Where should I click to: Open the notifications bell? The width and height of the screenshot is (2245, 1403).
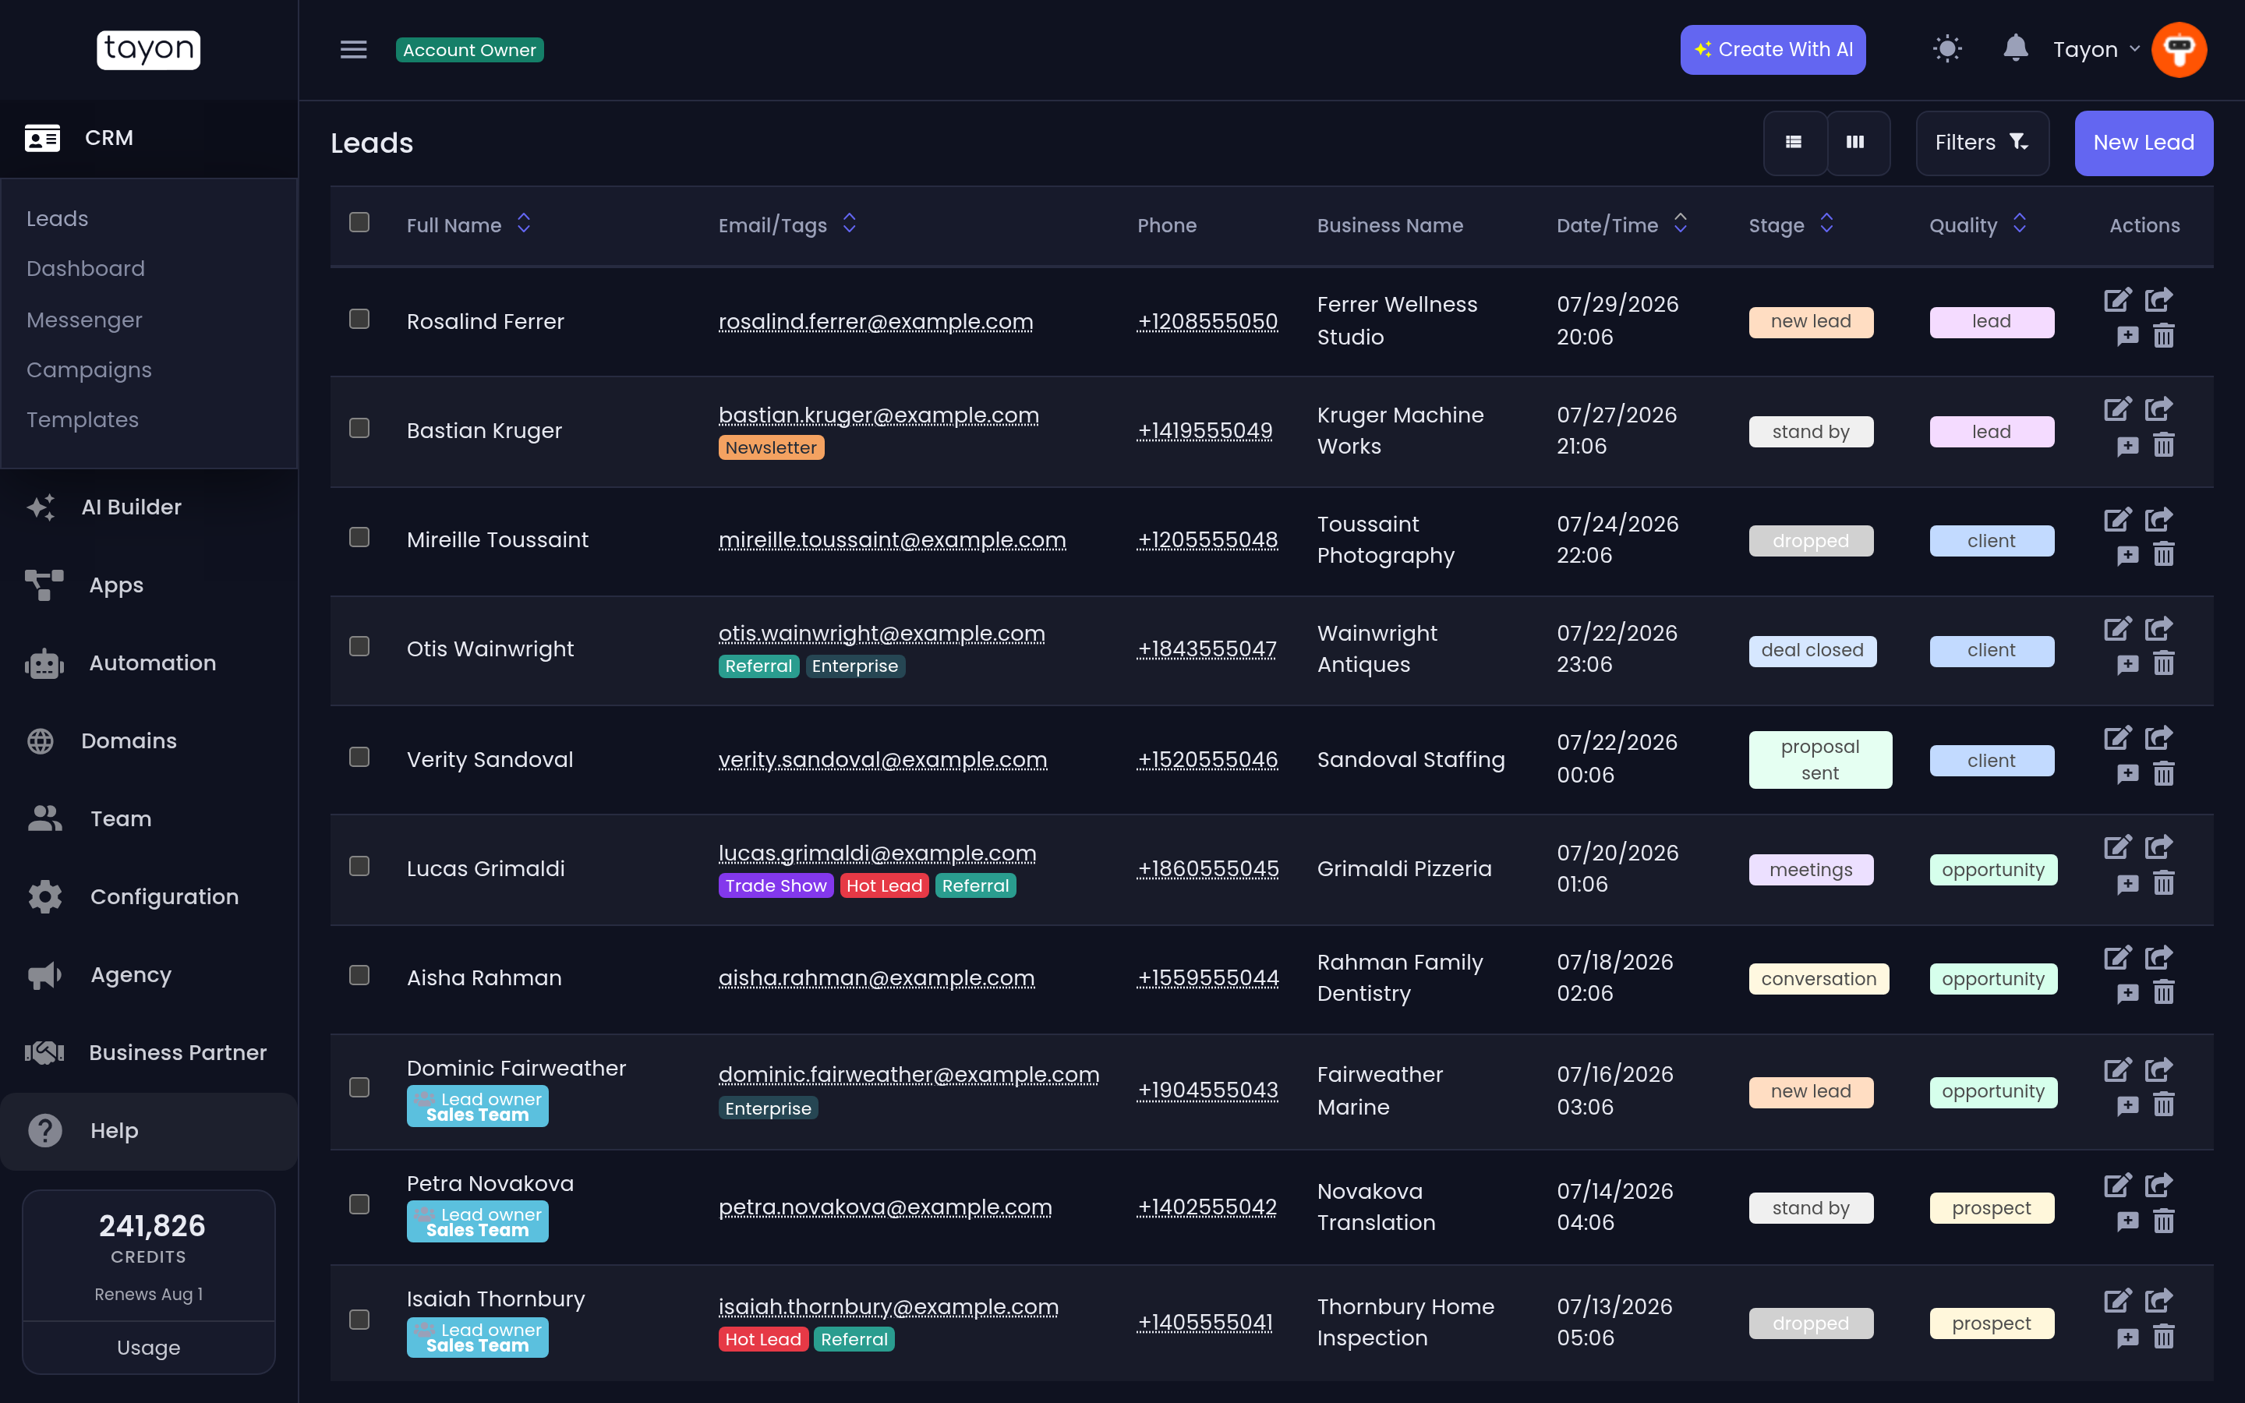[x=2015, y=49]
